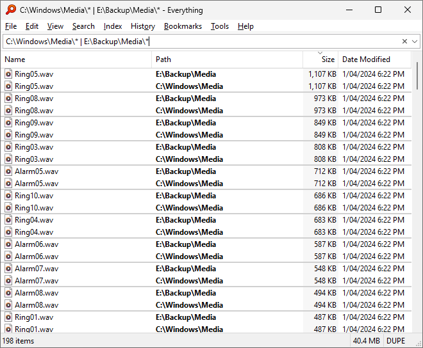Click the audio file icon of Ring05.wav in C:\Windows\Media
423x348 pixels.
(x=8, y=86)
